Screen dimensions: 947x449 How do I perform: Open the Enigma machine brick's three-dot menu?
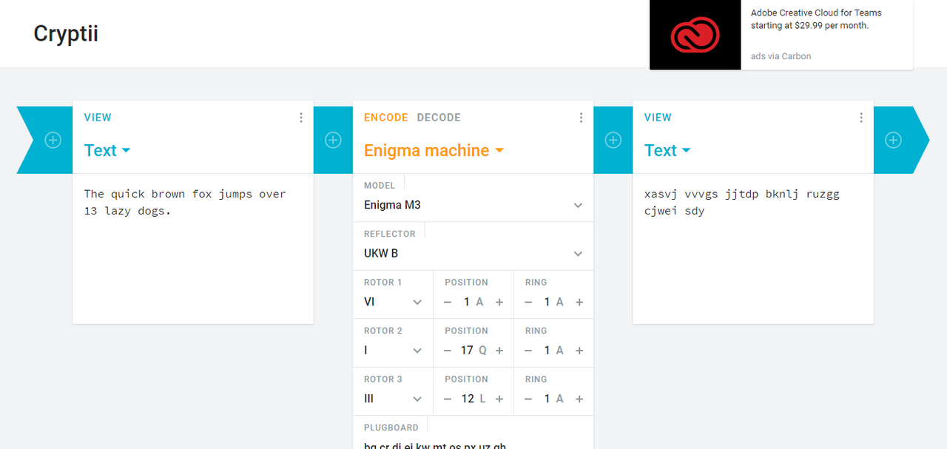click(x=581, y=118)
